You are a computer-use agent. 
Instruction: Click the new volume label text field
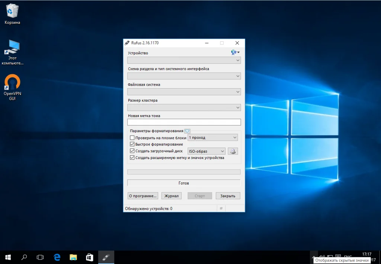(184, 122)
